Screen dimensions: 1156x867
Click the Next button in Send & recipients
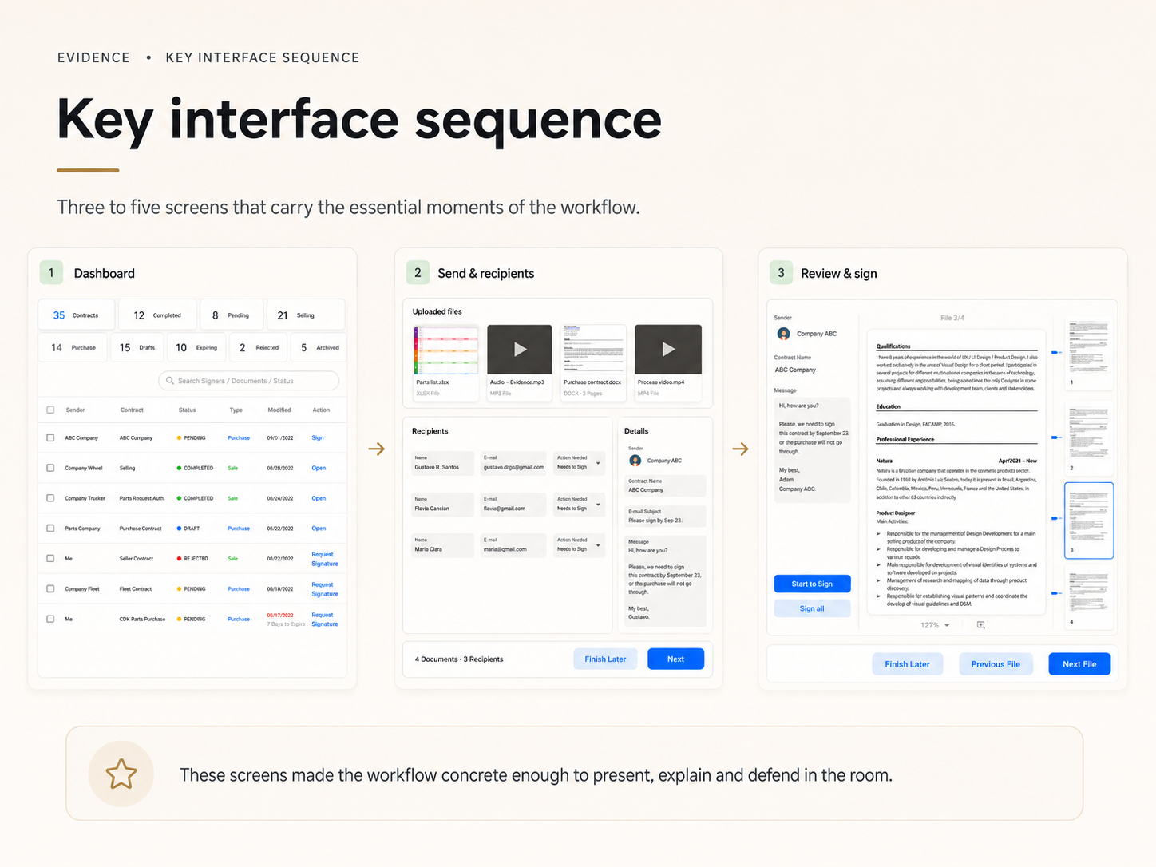click(675, 659)
